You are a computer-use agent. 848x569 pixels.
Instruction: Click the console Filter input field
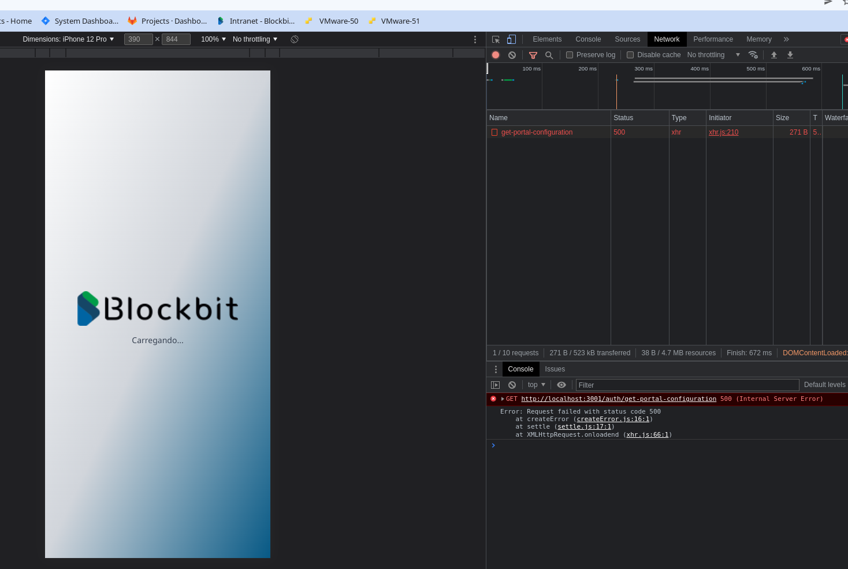pos(687,385)
